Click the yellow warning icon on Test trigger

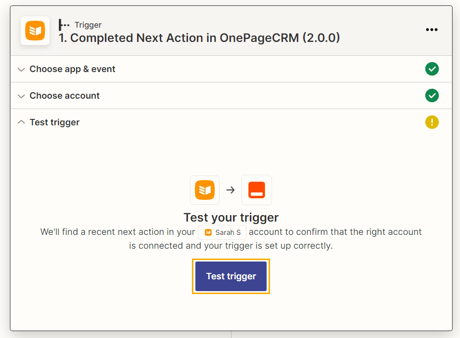[432, 122]
